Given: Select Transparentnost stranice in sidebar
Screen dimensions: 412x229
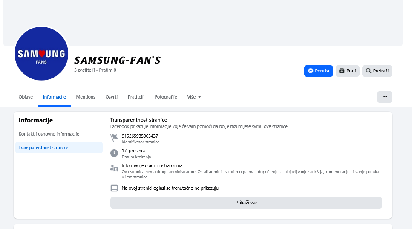Looking at the screenshot, I should tap(43, 148).
